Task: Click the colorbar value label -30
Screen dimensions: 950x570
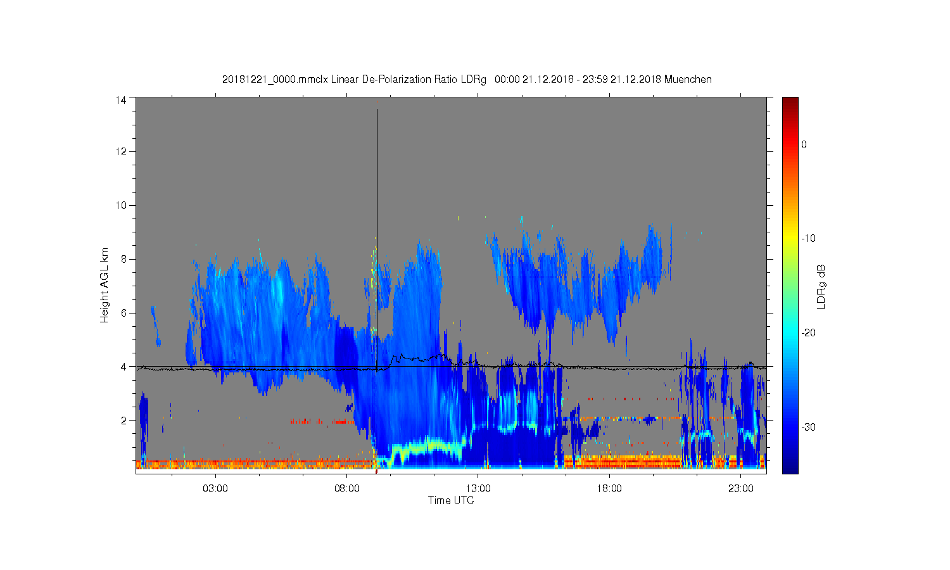Action: [808, 427]
